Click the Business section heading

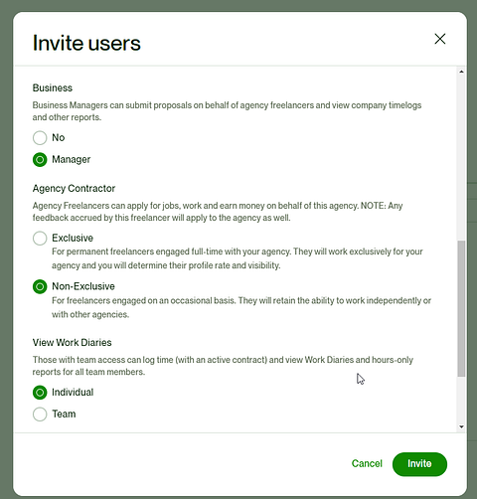[x=53, y=87]
